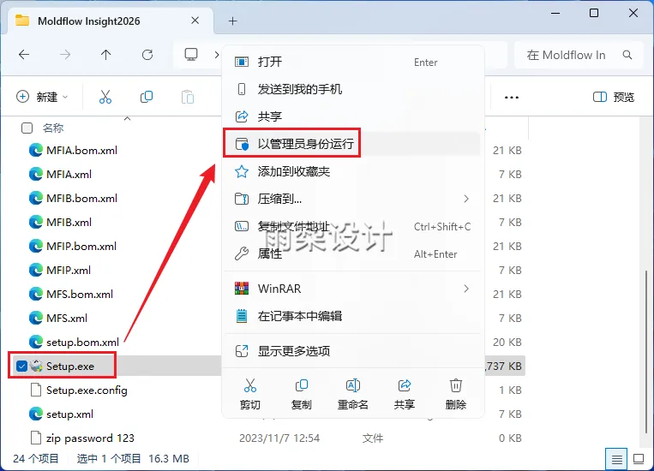
Task: Open the WinRAR submenu entry
Action: pos(352,289)
